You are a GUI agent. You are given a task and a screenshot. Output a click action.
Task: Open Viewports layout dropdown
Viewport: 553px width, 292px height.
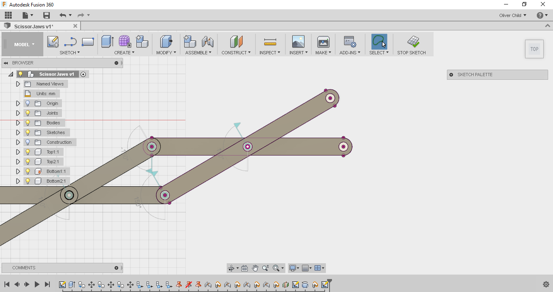[319, 268]
